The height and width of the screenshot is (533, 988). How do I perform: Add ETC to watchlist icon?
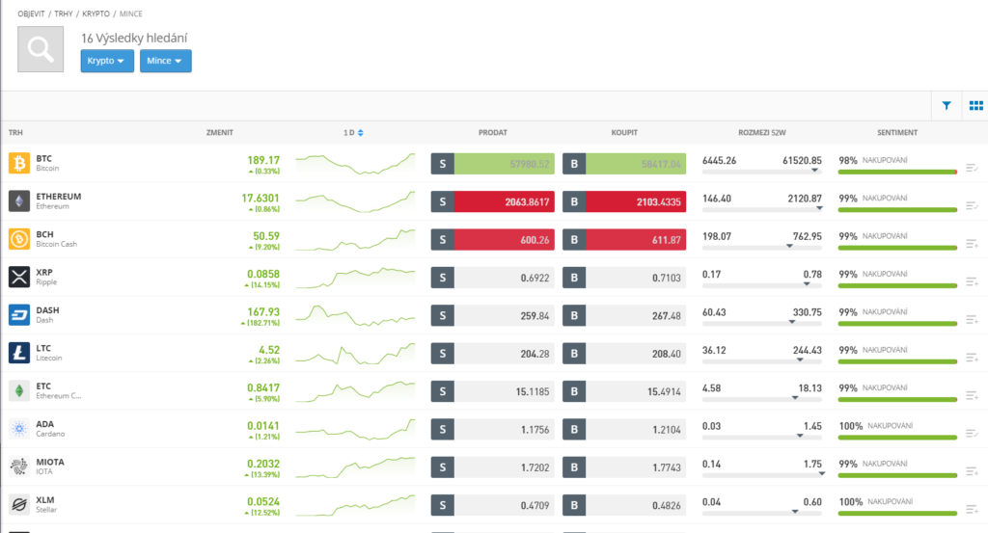[x=972, y=395]
